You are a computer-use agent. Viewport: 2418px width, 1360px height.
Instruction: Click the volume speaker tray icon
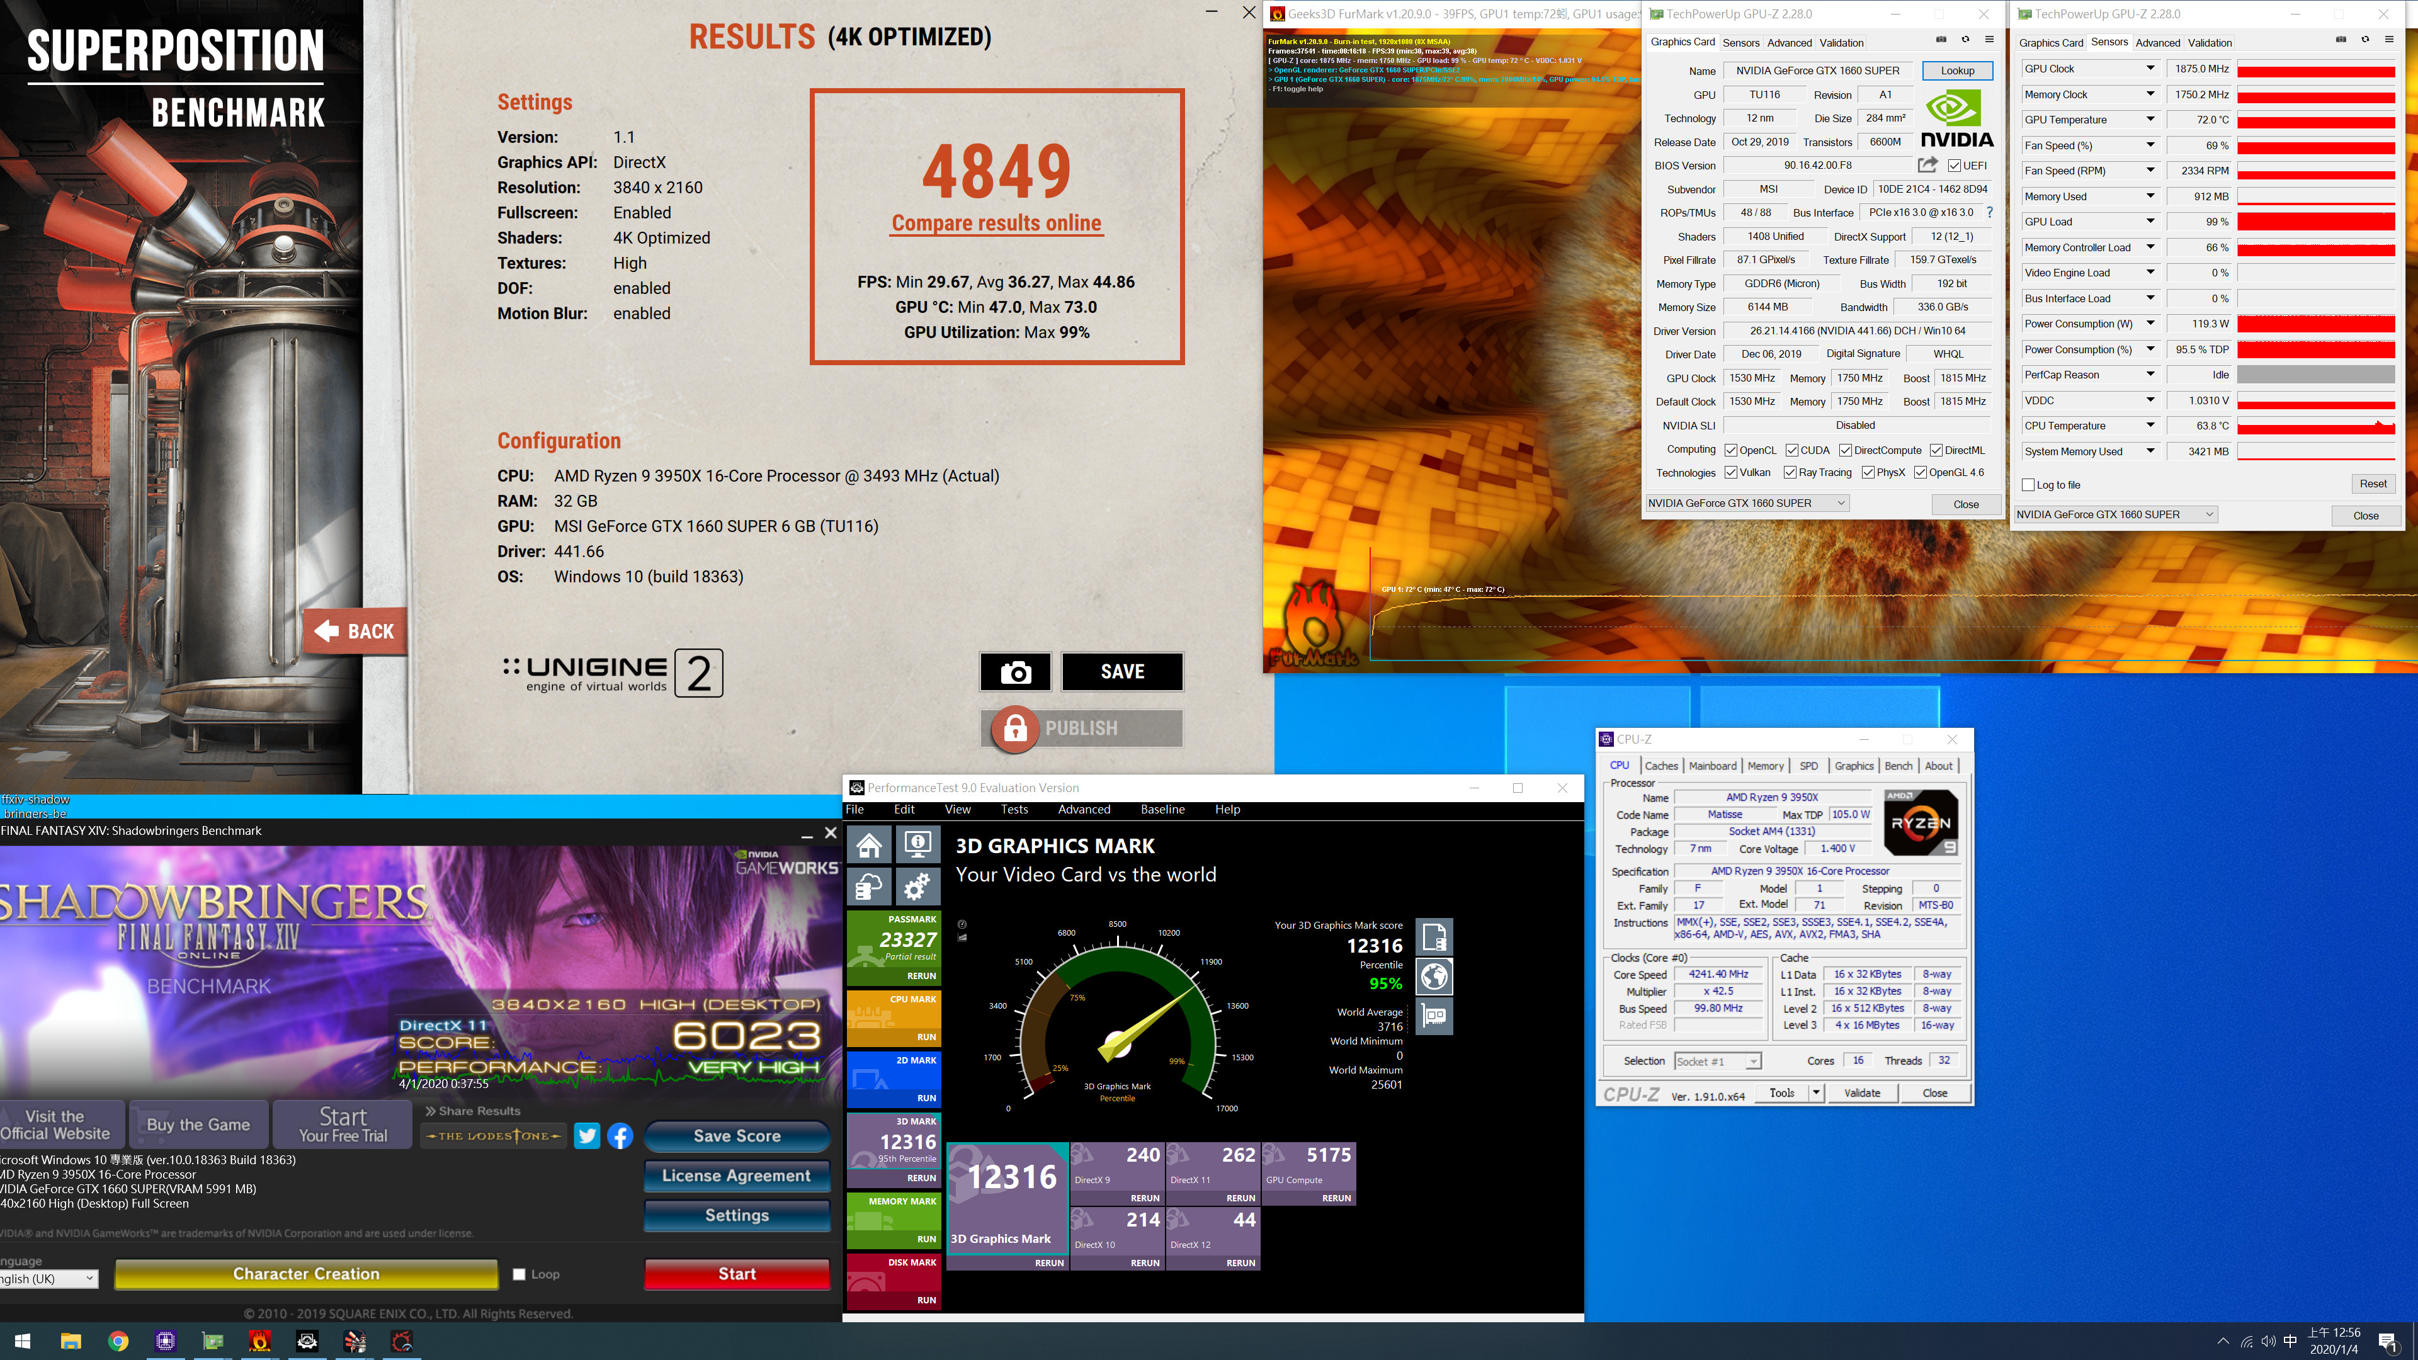point(2269,1341)
